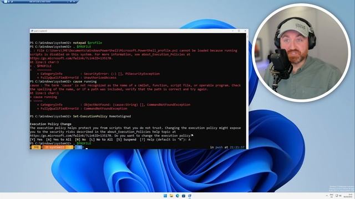
Task: Click the go.microsoft.com link in the red error
Action: pos(72,58)
